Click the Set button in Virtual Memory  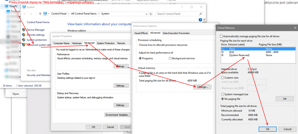pyautogui.click(x=285, y=99)
